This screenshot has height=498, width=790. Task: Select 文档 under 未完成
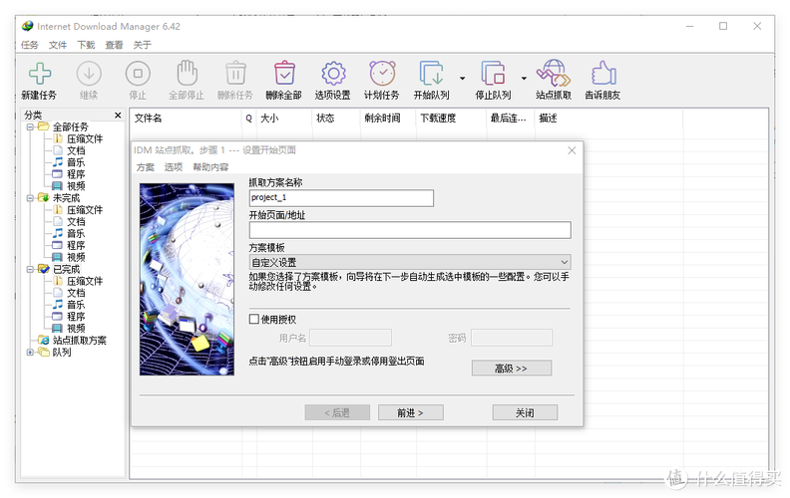[76, 222]
